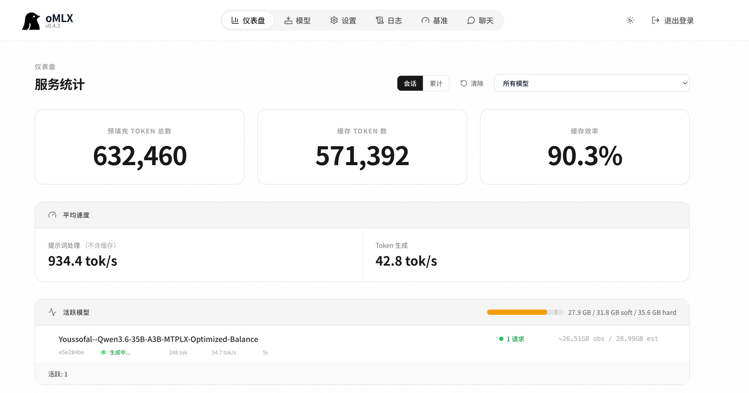
Task: Click the 设置 gear icon
Action: click(334, 20)
